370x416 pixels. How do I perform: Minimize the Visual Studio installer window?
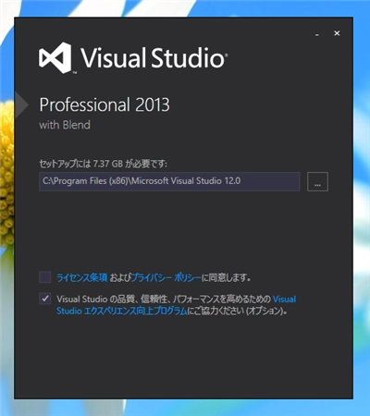coord(317,33)
